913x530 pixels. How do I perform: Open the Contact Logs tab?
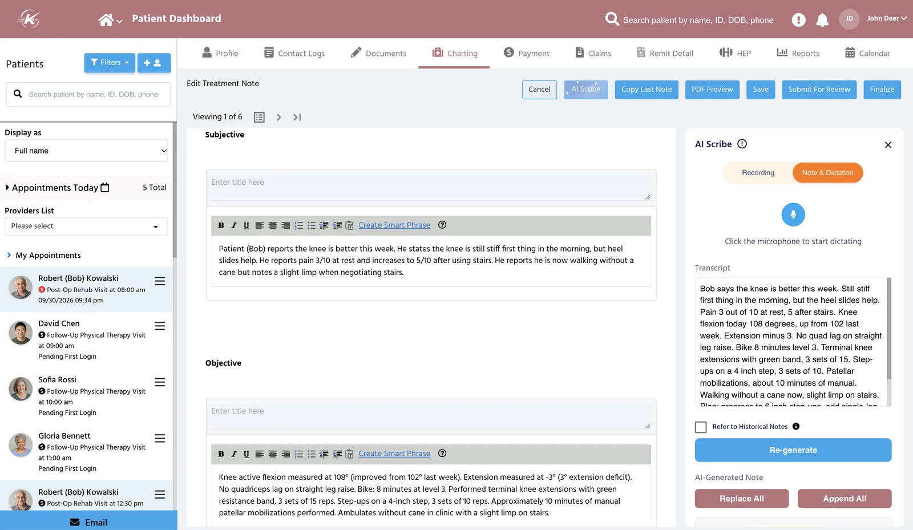[x=294, y=53]
